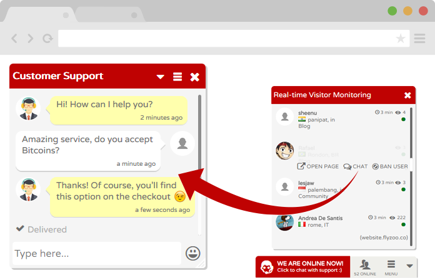Image resolution: width=435 pixels, height=278 pixels.
Task: Open the browser hamburger menu
Action: click(419, 38)
